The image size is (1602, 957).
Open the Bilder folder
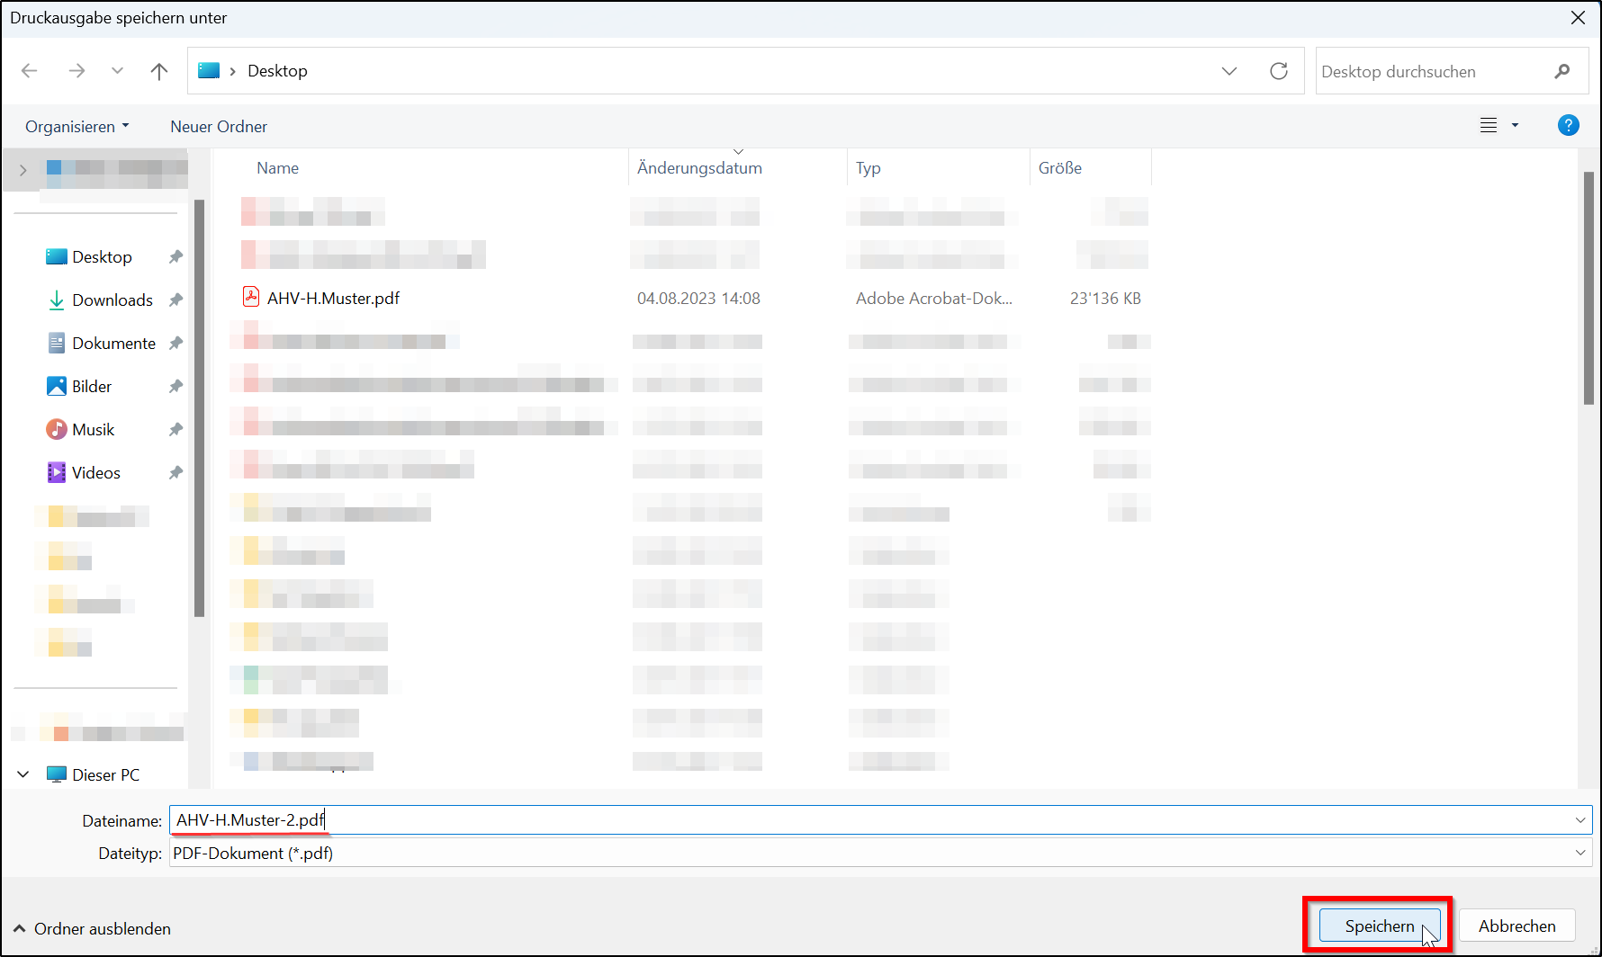coord(90,386)
